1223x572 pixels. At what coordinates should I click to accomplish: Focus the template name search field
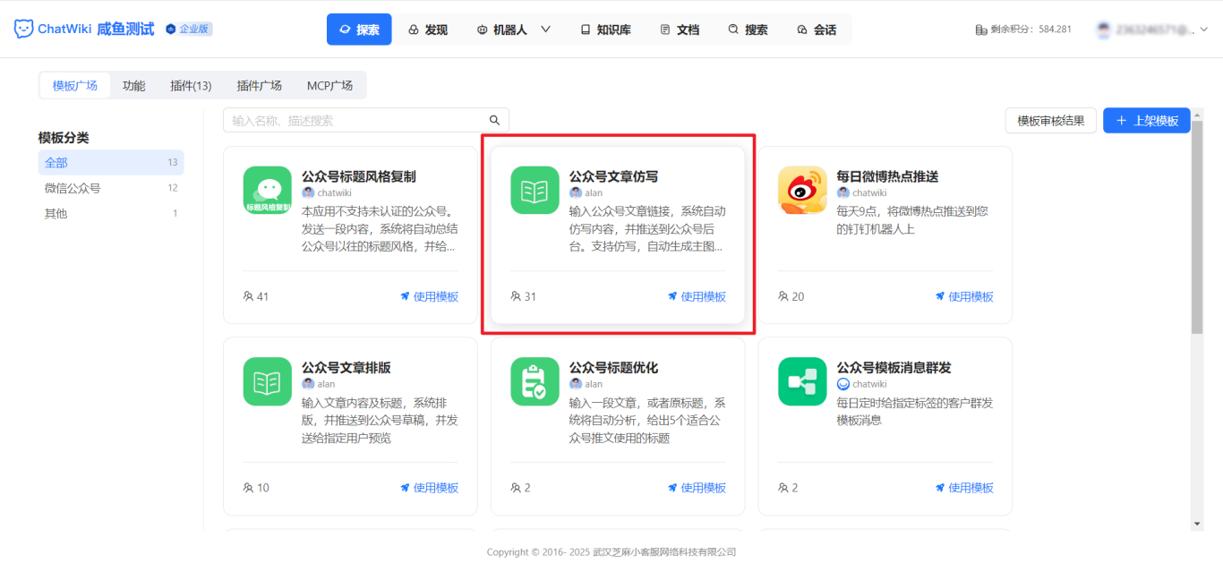click(x=358, y=121)
